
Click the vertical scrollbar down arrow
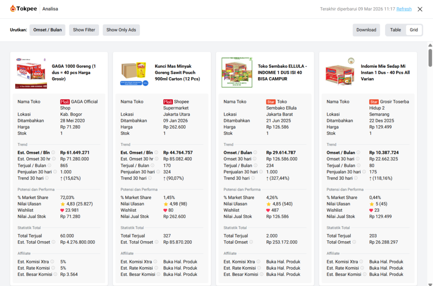(430, 282)
